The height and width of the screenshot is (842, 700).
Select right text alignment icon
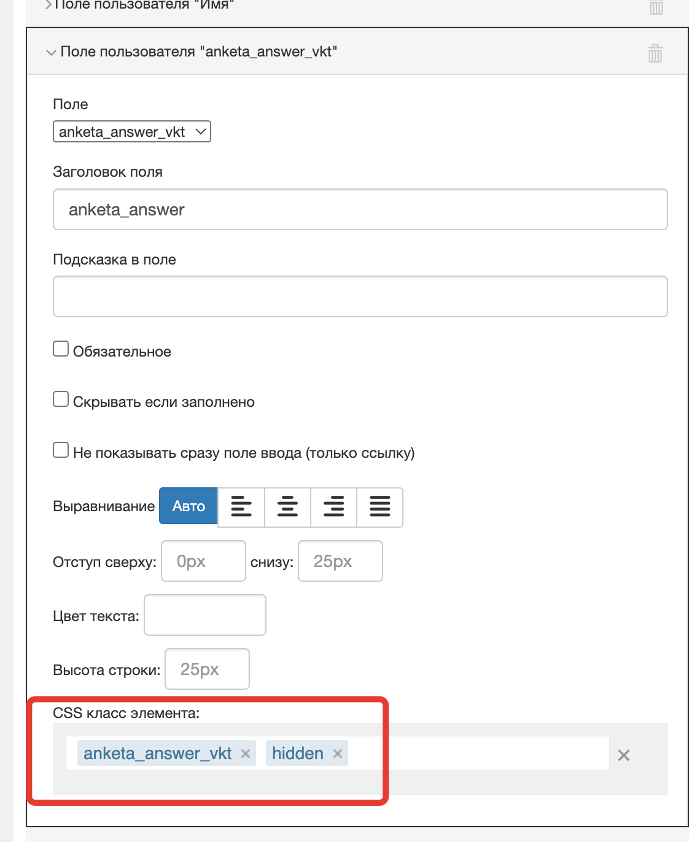click(333, 507)
